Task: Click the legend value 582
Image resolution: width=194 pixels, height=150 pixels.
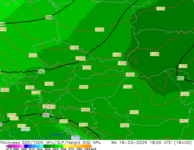Action: tap(79, 149)
